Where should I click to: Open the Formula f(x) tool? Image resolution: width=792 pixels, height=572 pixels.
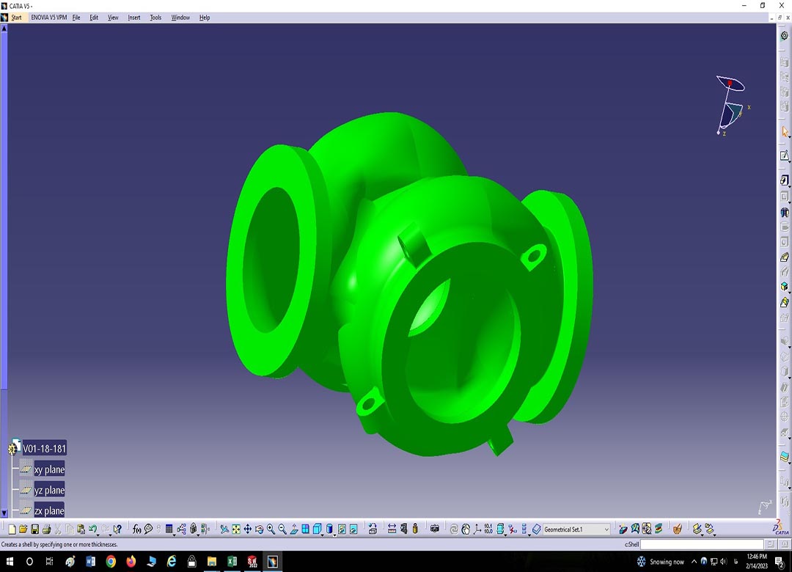[x=136, y=529]
